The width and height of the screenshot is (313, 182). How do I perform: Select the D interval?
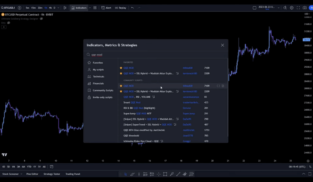54,8
